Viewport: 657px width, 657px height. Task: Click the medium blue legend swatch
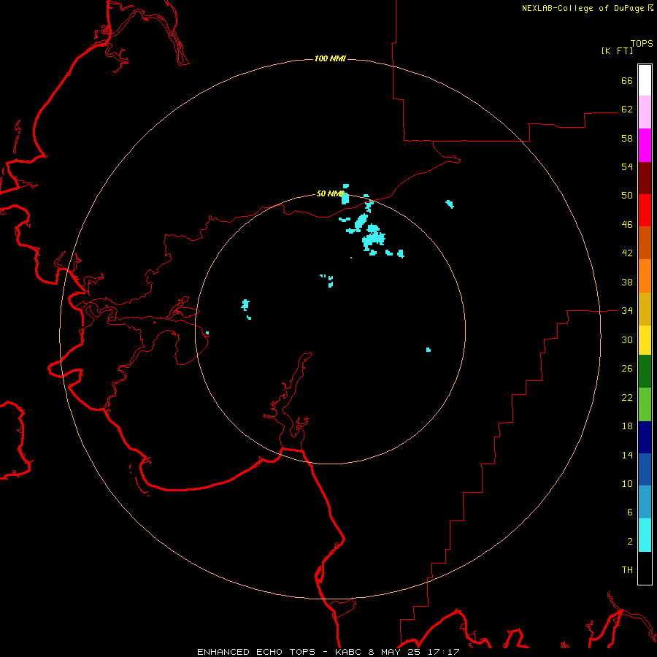645,469
